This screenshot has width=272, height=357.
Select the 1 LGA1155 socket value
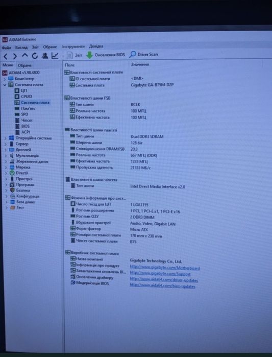coord(139,205)
